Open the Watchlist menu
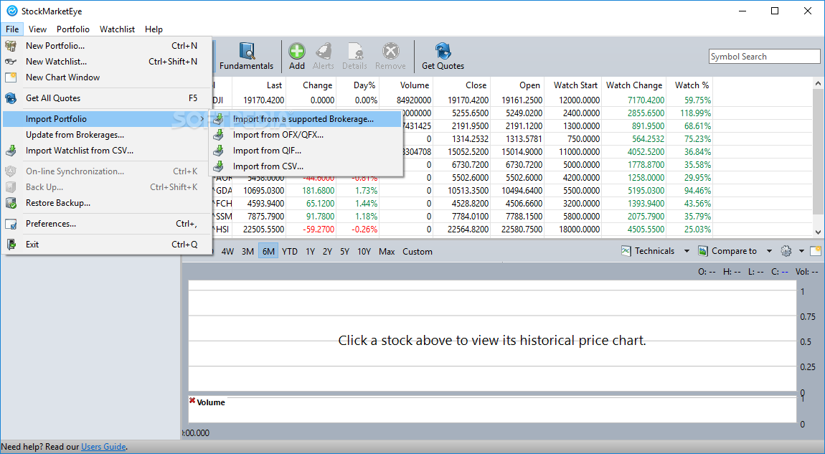The height and width of the screenshot is (454, 825). pos(118,29)
